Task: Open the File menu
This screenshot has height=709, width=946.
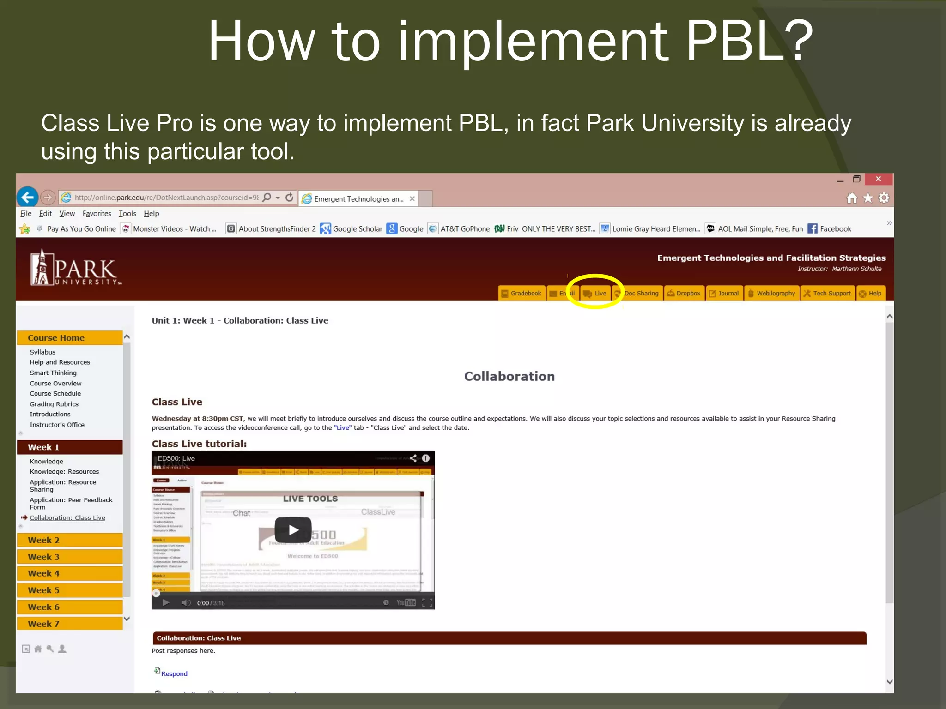Action: (26, 214)
